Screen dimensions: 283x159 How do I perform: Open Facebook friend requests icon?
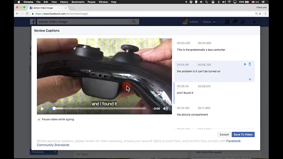pyautogui.click(x=227, y=22)
